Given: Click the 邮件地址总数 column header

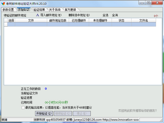Looking at the screenshot, I should point(58,21).
